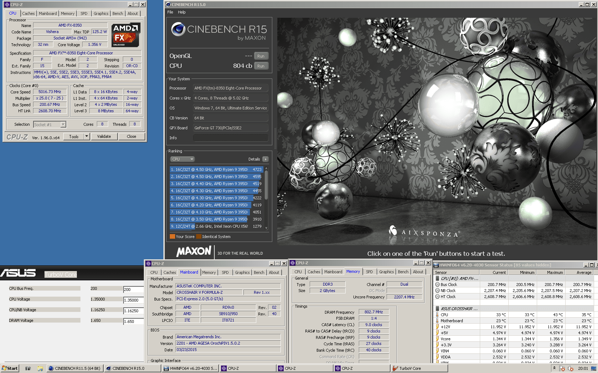Click the HT Clock sensor icon in HWiNFO64

(x=437, y=297)
